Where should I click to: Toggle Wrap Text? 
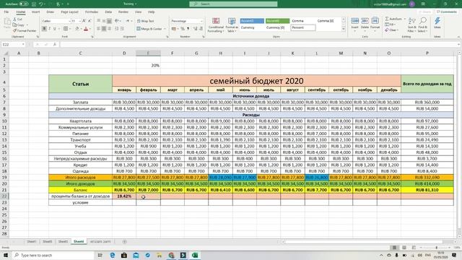click(x=146, y=21)
